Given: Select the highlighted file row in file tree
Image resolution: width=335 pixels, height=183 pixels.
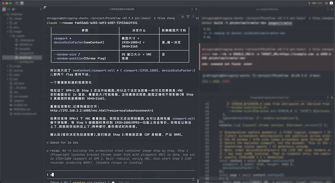Looking at the screenshot, I should tap(22, 57).
